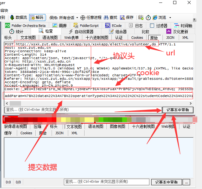Open the 日志 log tab
Image resolution: width=202 pixels, height=189 pixels.
pos(136,25)
